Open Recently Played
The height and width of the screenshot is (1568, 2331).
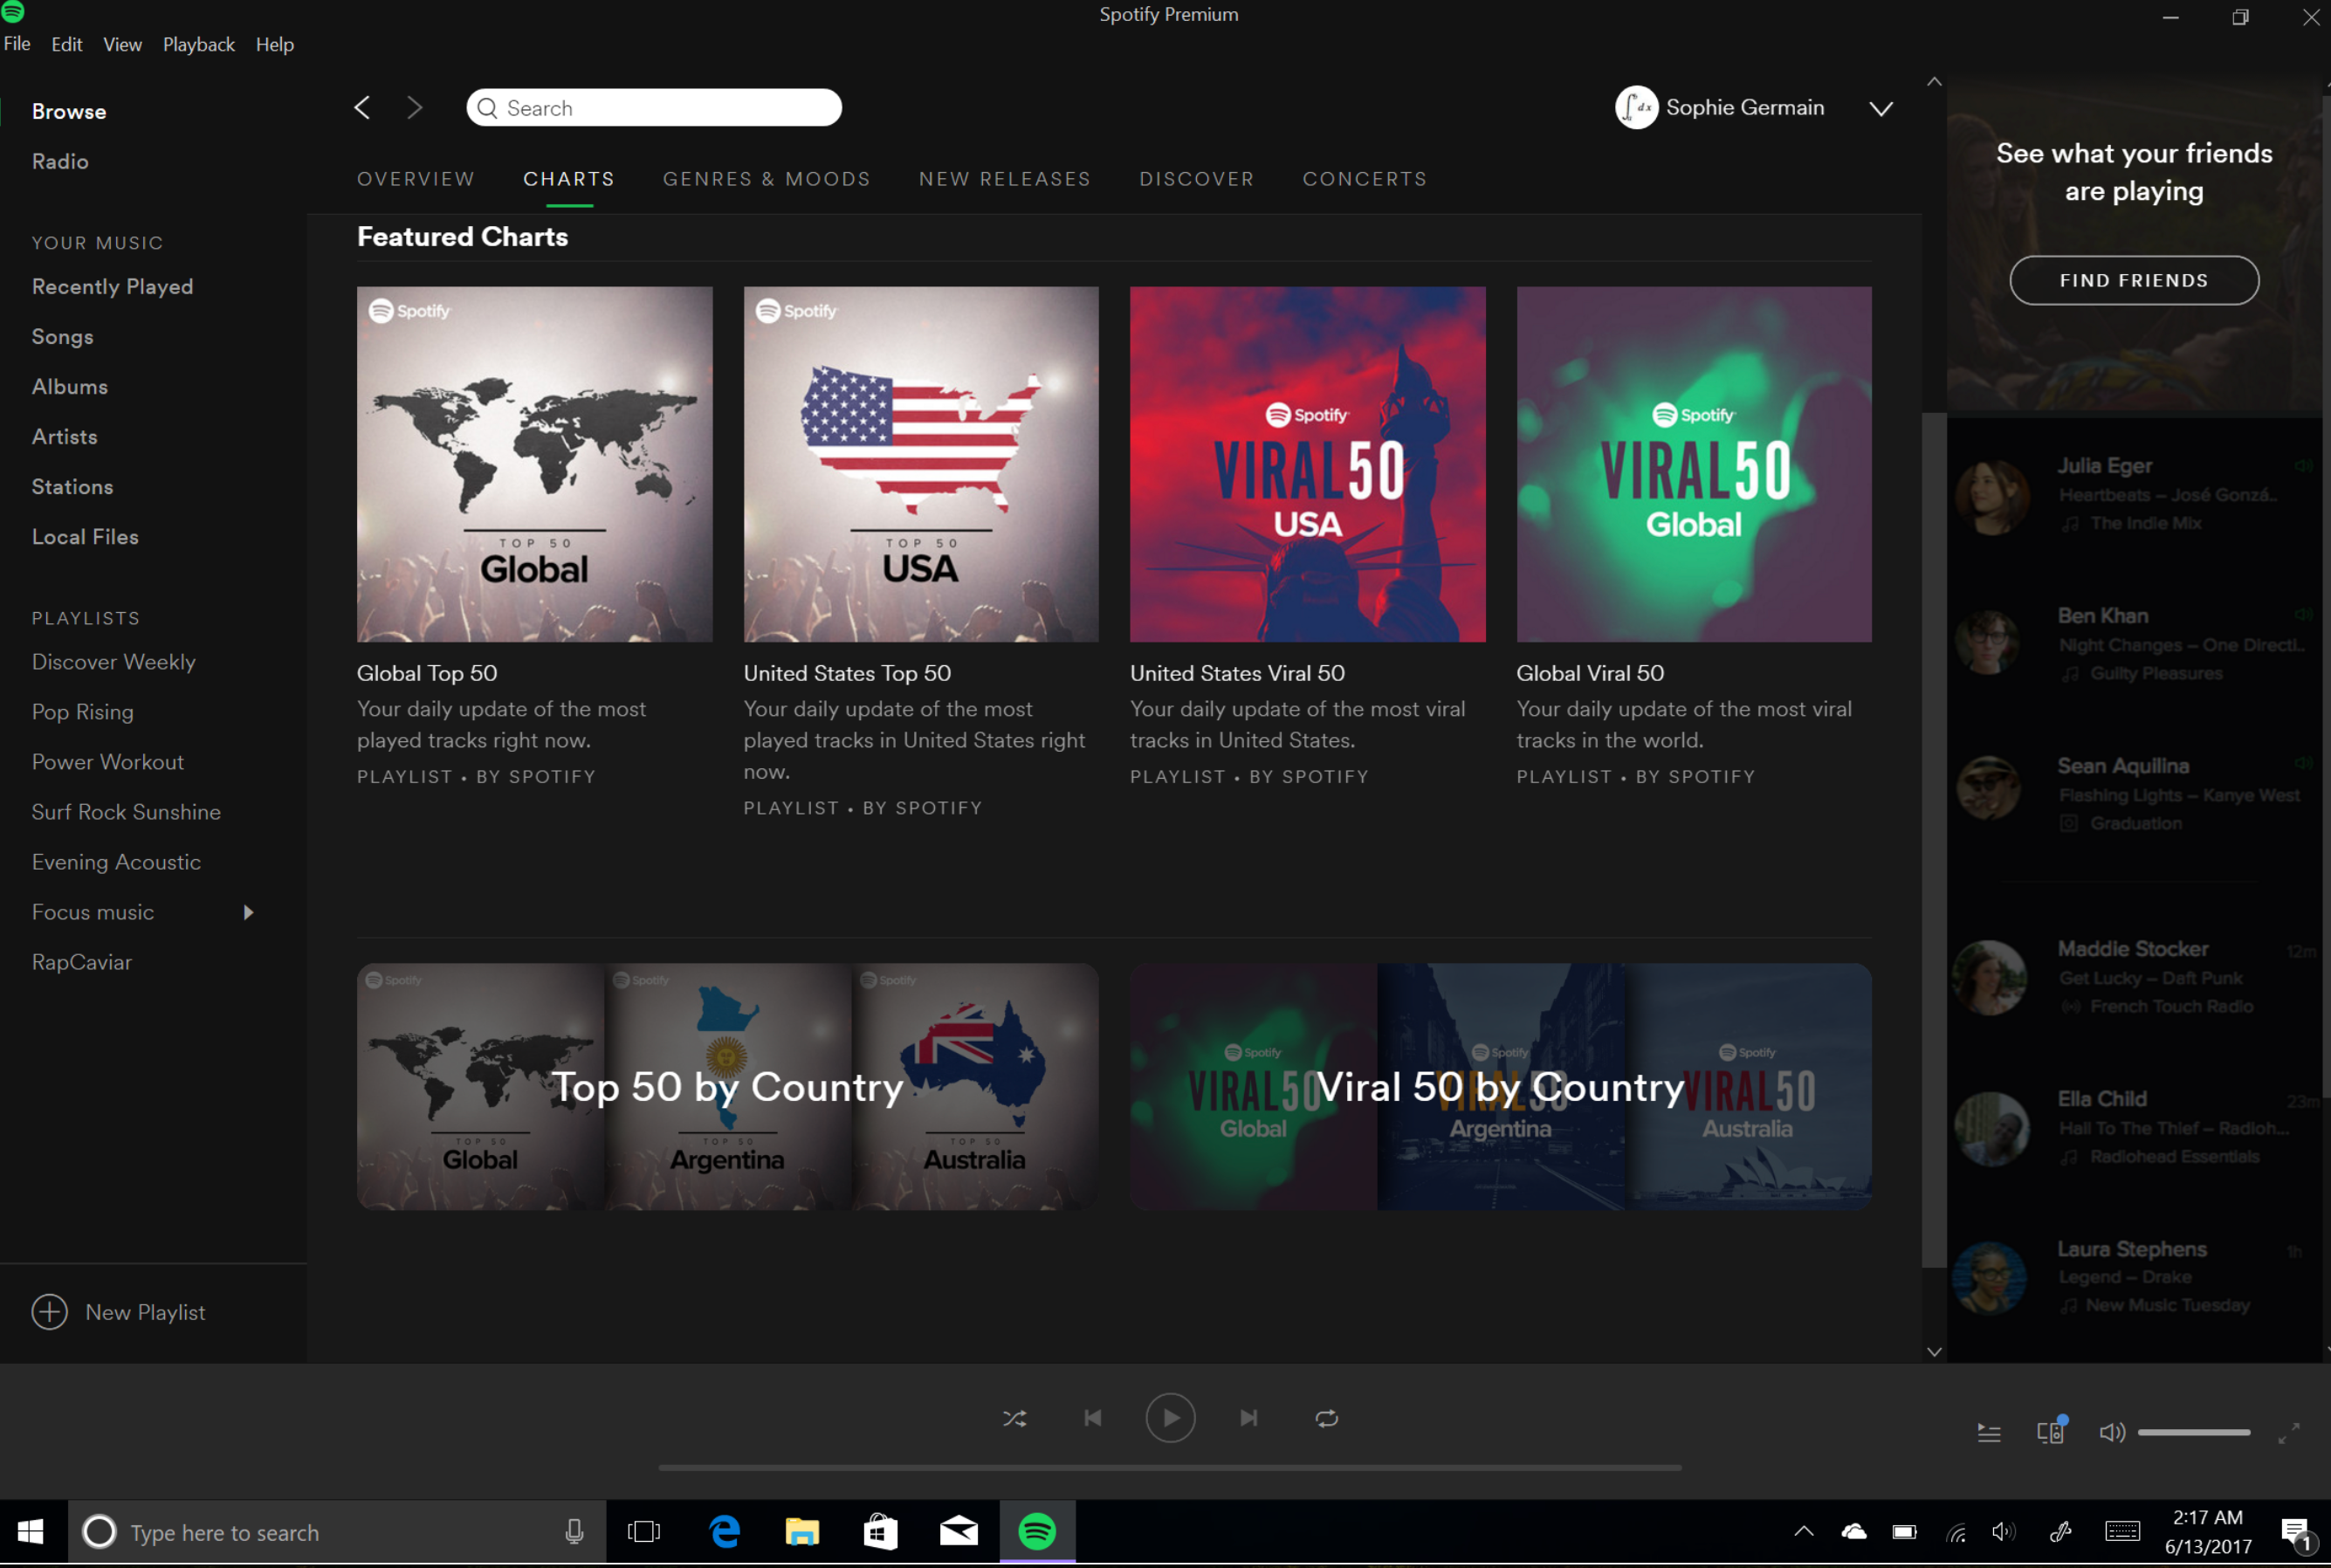click(112, 286)
